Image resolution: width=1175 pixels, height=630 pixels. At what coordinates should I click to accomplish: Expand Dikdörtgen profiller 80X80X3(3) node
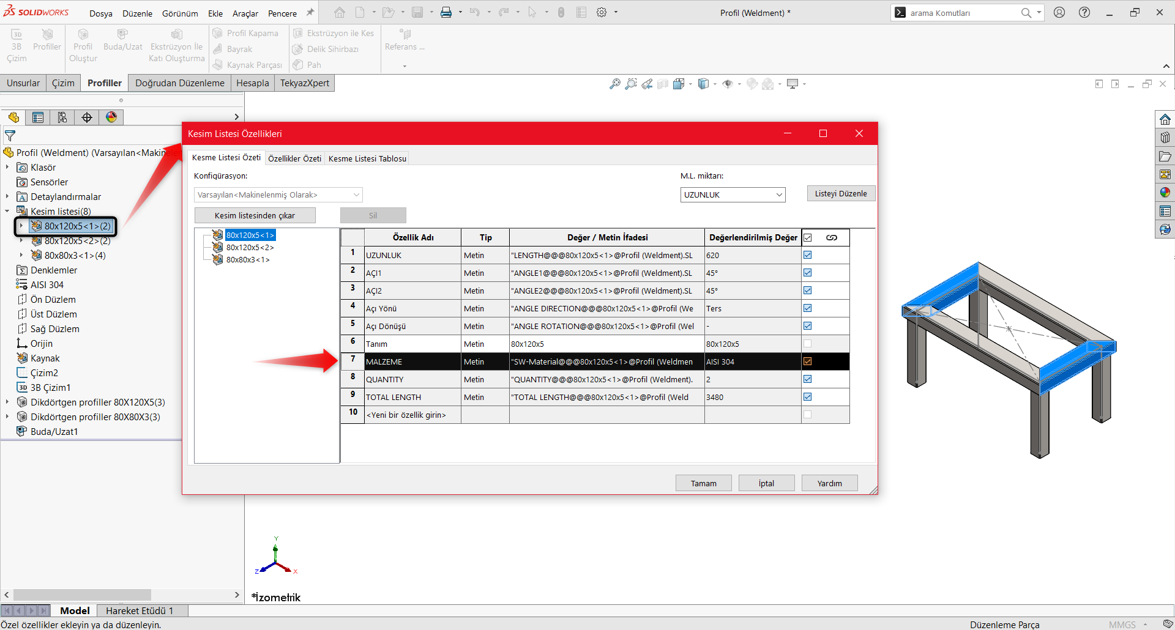[x=7, y=417]
